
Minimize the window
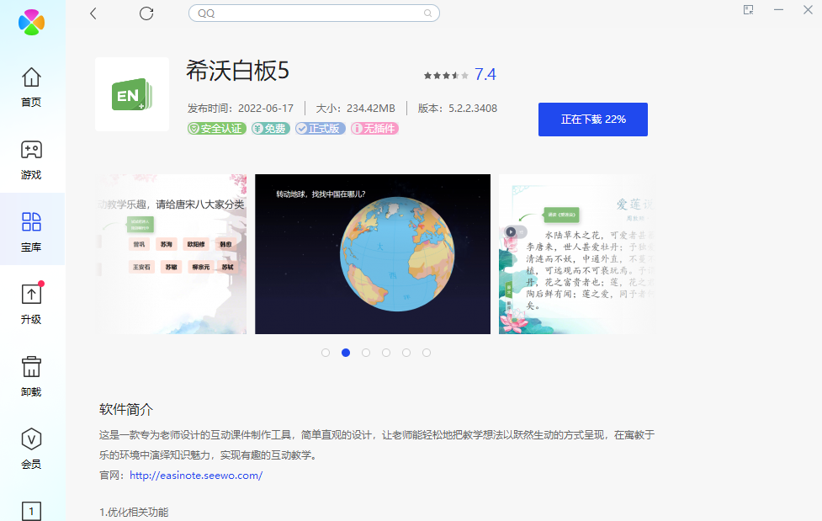pos(778,10)
